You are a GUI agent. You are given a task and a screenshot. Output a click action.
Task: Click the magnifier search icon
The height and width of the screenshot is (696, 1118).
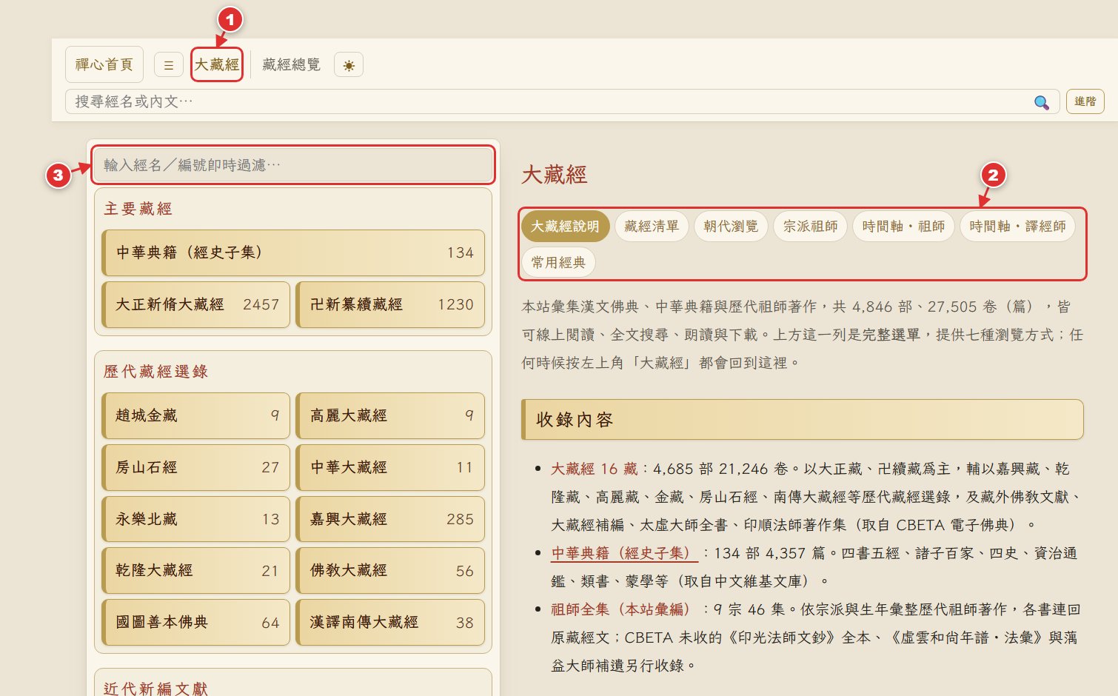point(1041,102)
